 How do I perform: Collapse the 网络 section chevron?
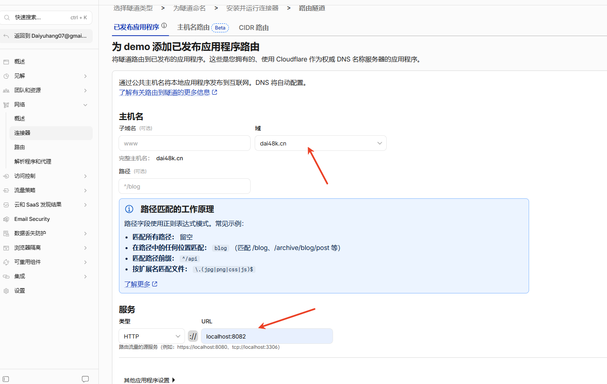[85, 105]
